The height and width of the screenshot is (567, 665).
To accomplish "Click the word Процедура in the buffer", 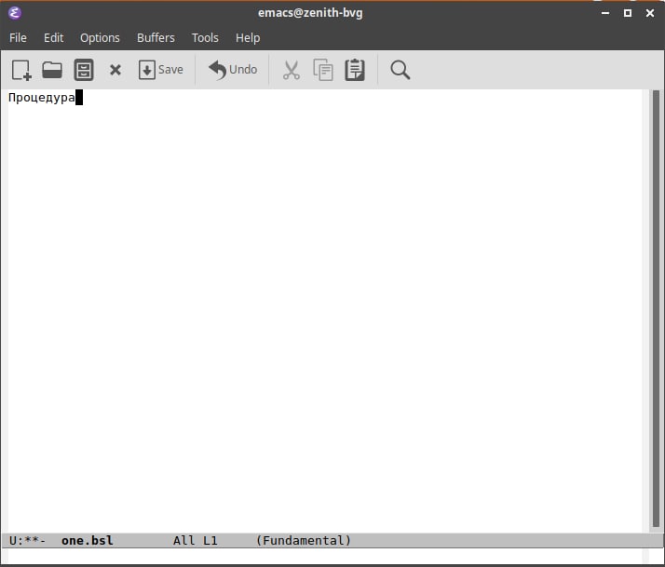I will 42,98.
